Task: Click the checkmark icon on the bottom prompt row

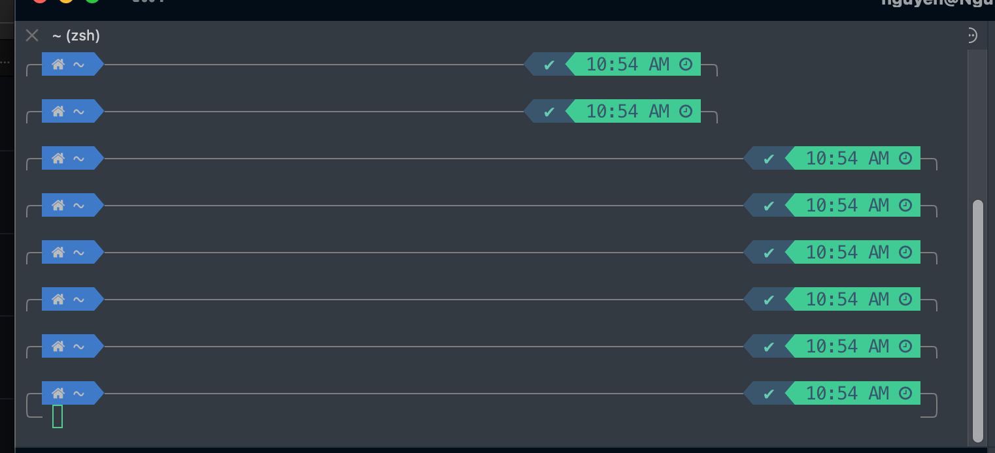Action: (x=768, y=393)
